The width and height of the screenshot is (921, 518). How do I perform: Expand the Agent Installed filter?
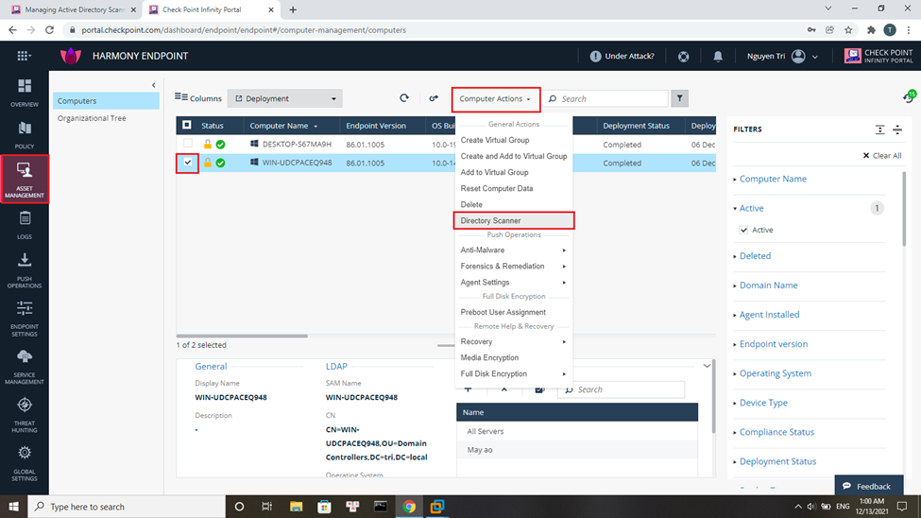point(769,315)
